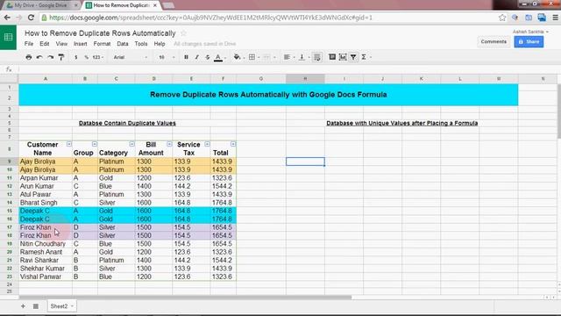Go back with browser back arrow

7,18
